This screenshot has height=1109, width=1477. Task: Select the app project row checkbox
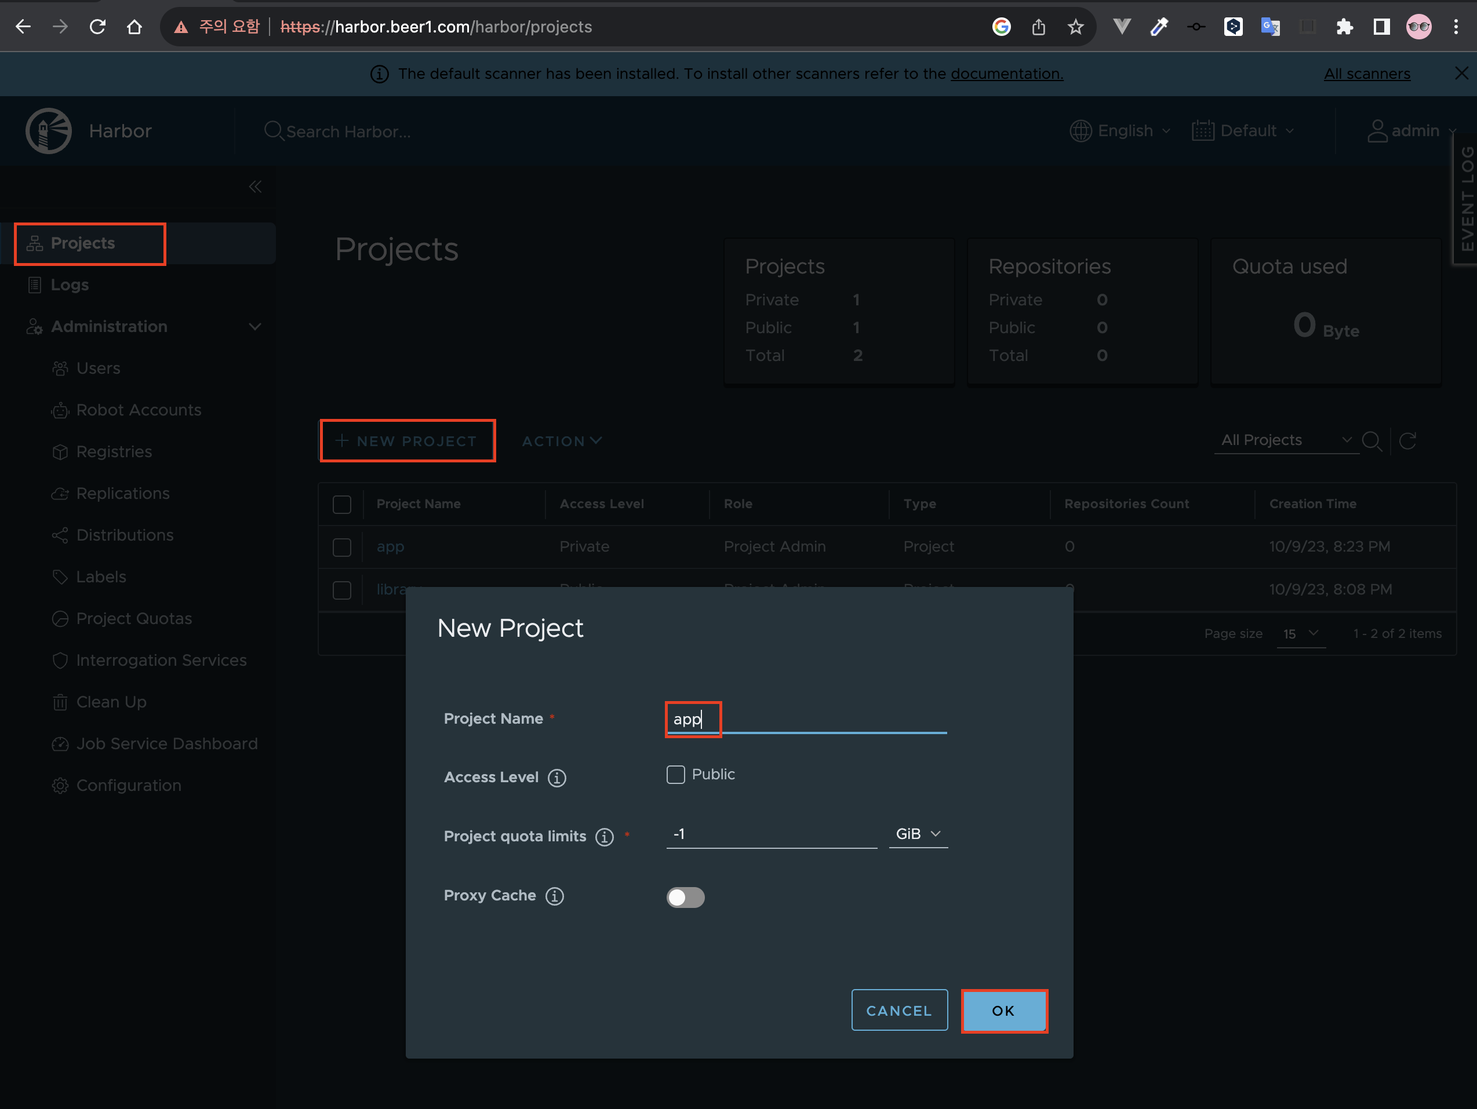click(x=342, y=547)
